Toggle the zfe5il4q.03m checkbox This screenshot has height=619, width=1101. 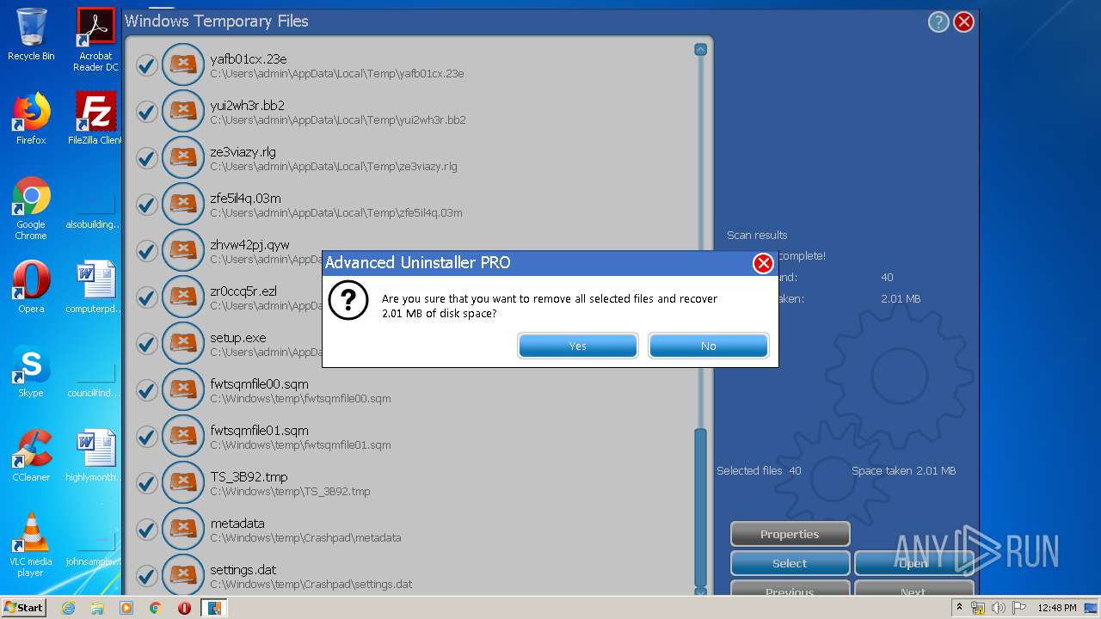click(x=147, y=205)
